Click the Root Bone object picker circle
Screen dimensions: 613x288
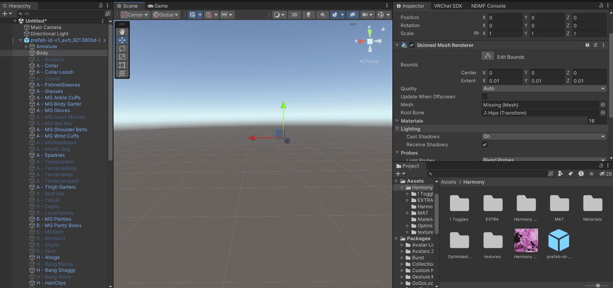tap(603, 113)
